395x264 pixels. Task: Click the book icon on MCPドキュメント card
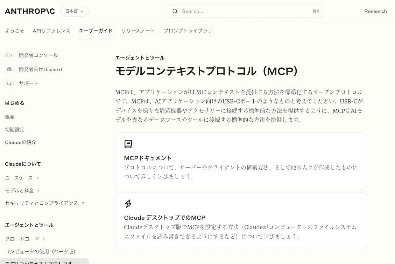tap(128, 144)
